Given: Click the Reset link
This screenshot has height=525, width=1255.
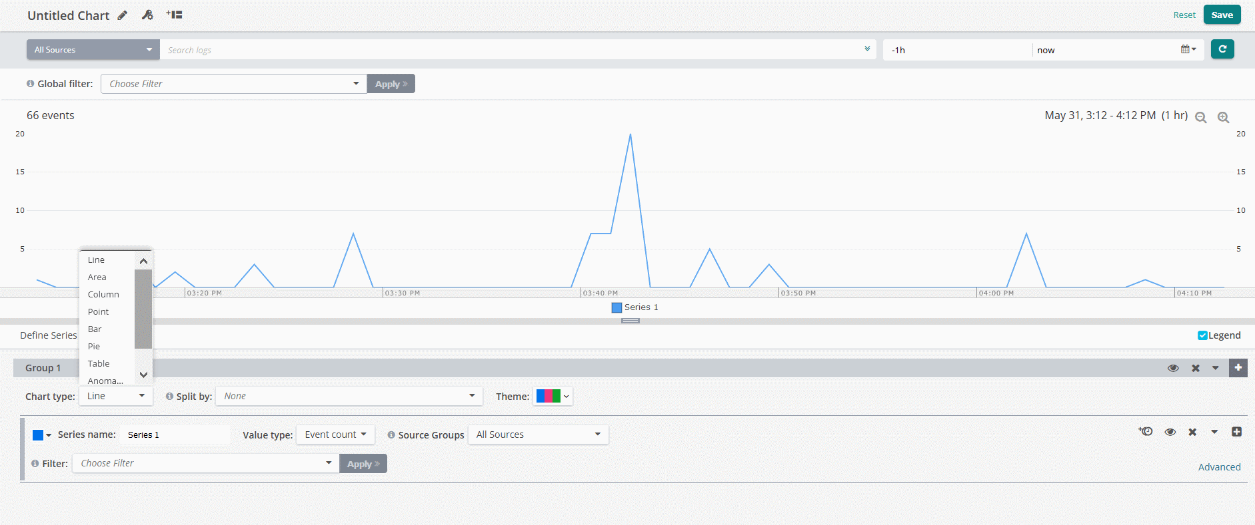Looking at the screenshot, I should click(x=1184, y=15).
